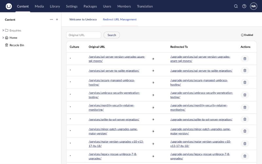Open the Content section in top menu
The height and width of the screenshot is (164, 262).
23,6
